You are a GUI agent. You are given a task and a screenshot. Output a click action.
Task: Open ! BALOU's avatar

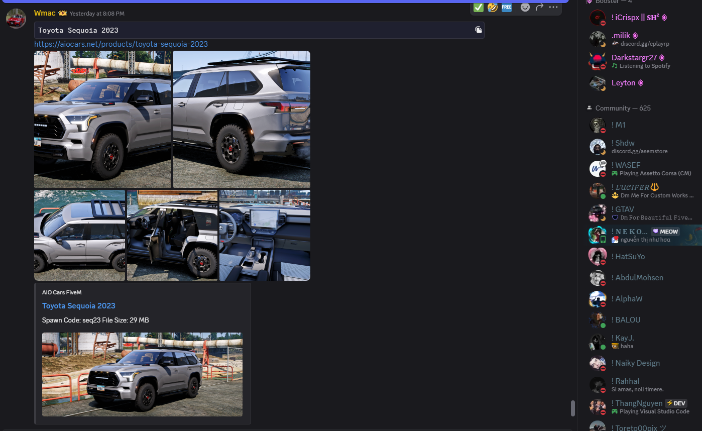[598, 320]
